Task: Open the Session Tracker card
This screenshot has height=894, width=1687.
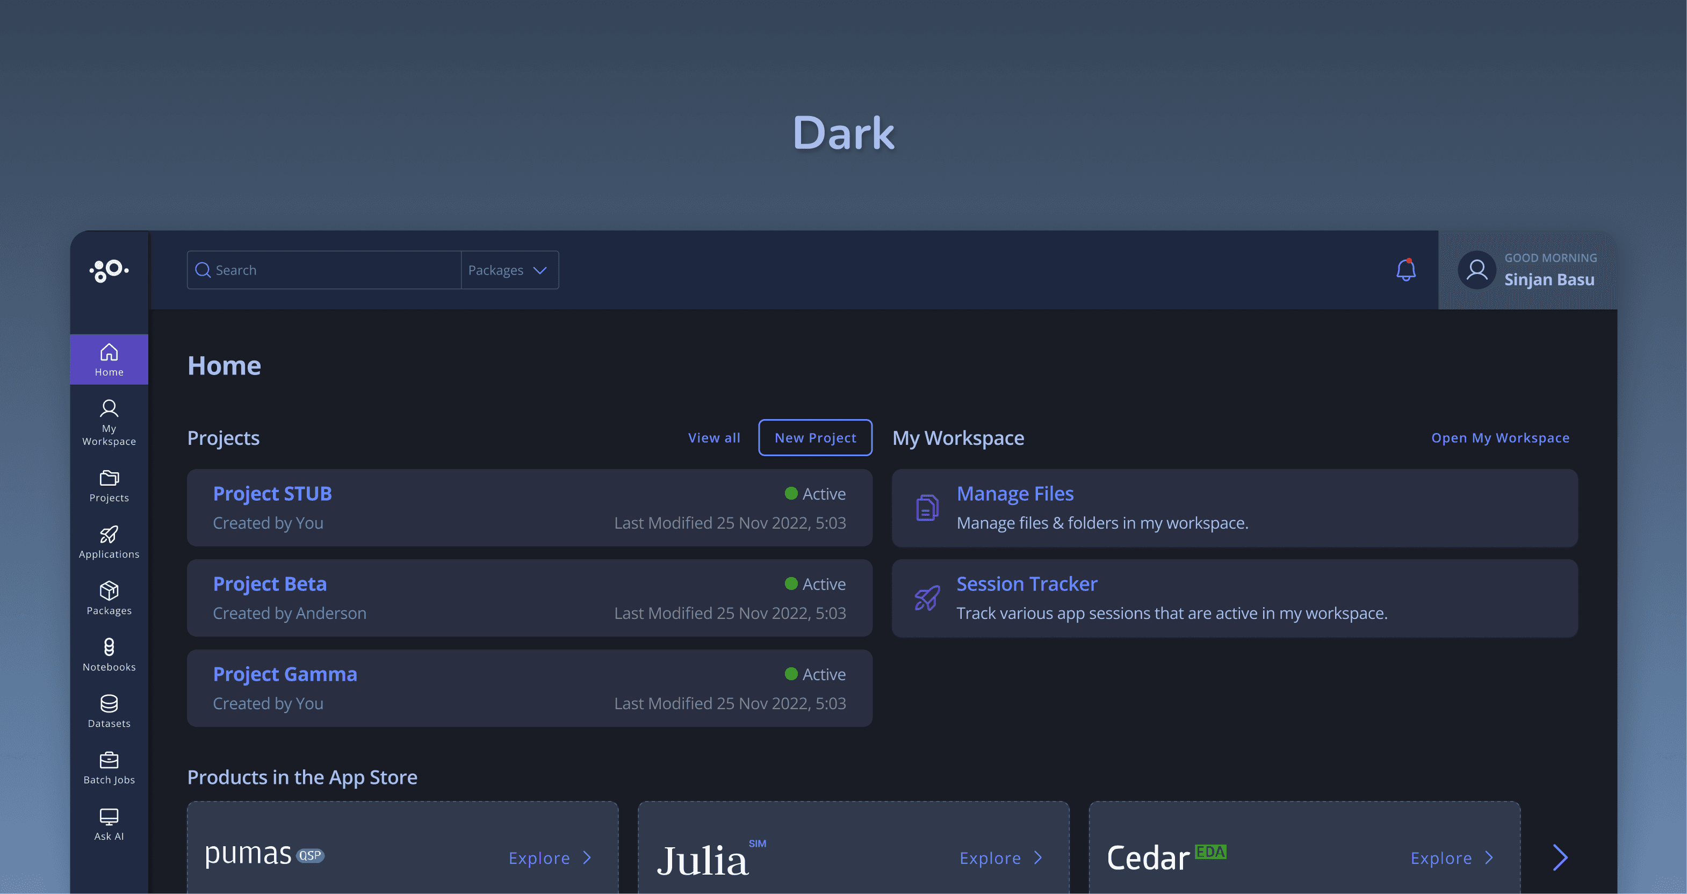Action: tap(1234, 597)
